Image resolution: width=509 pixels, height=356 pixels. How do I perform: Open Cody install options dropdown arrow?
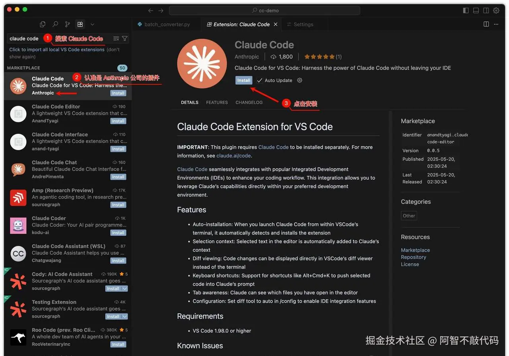[x=124, y=289]
